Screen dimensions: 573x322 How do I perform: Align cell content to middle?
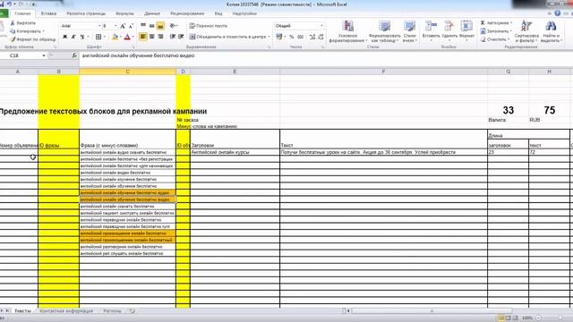tap(151, 26)
